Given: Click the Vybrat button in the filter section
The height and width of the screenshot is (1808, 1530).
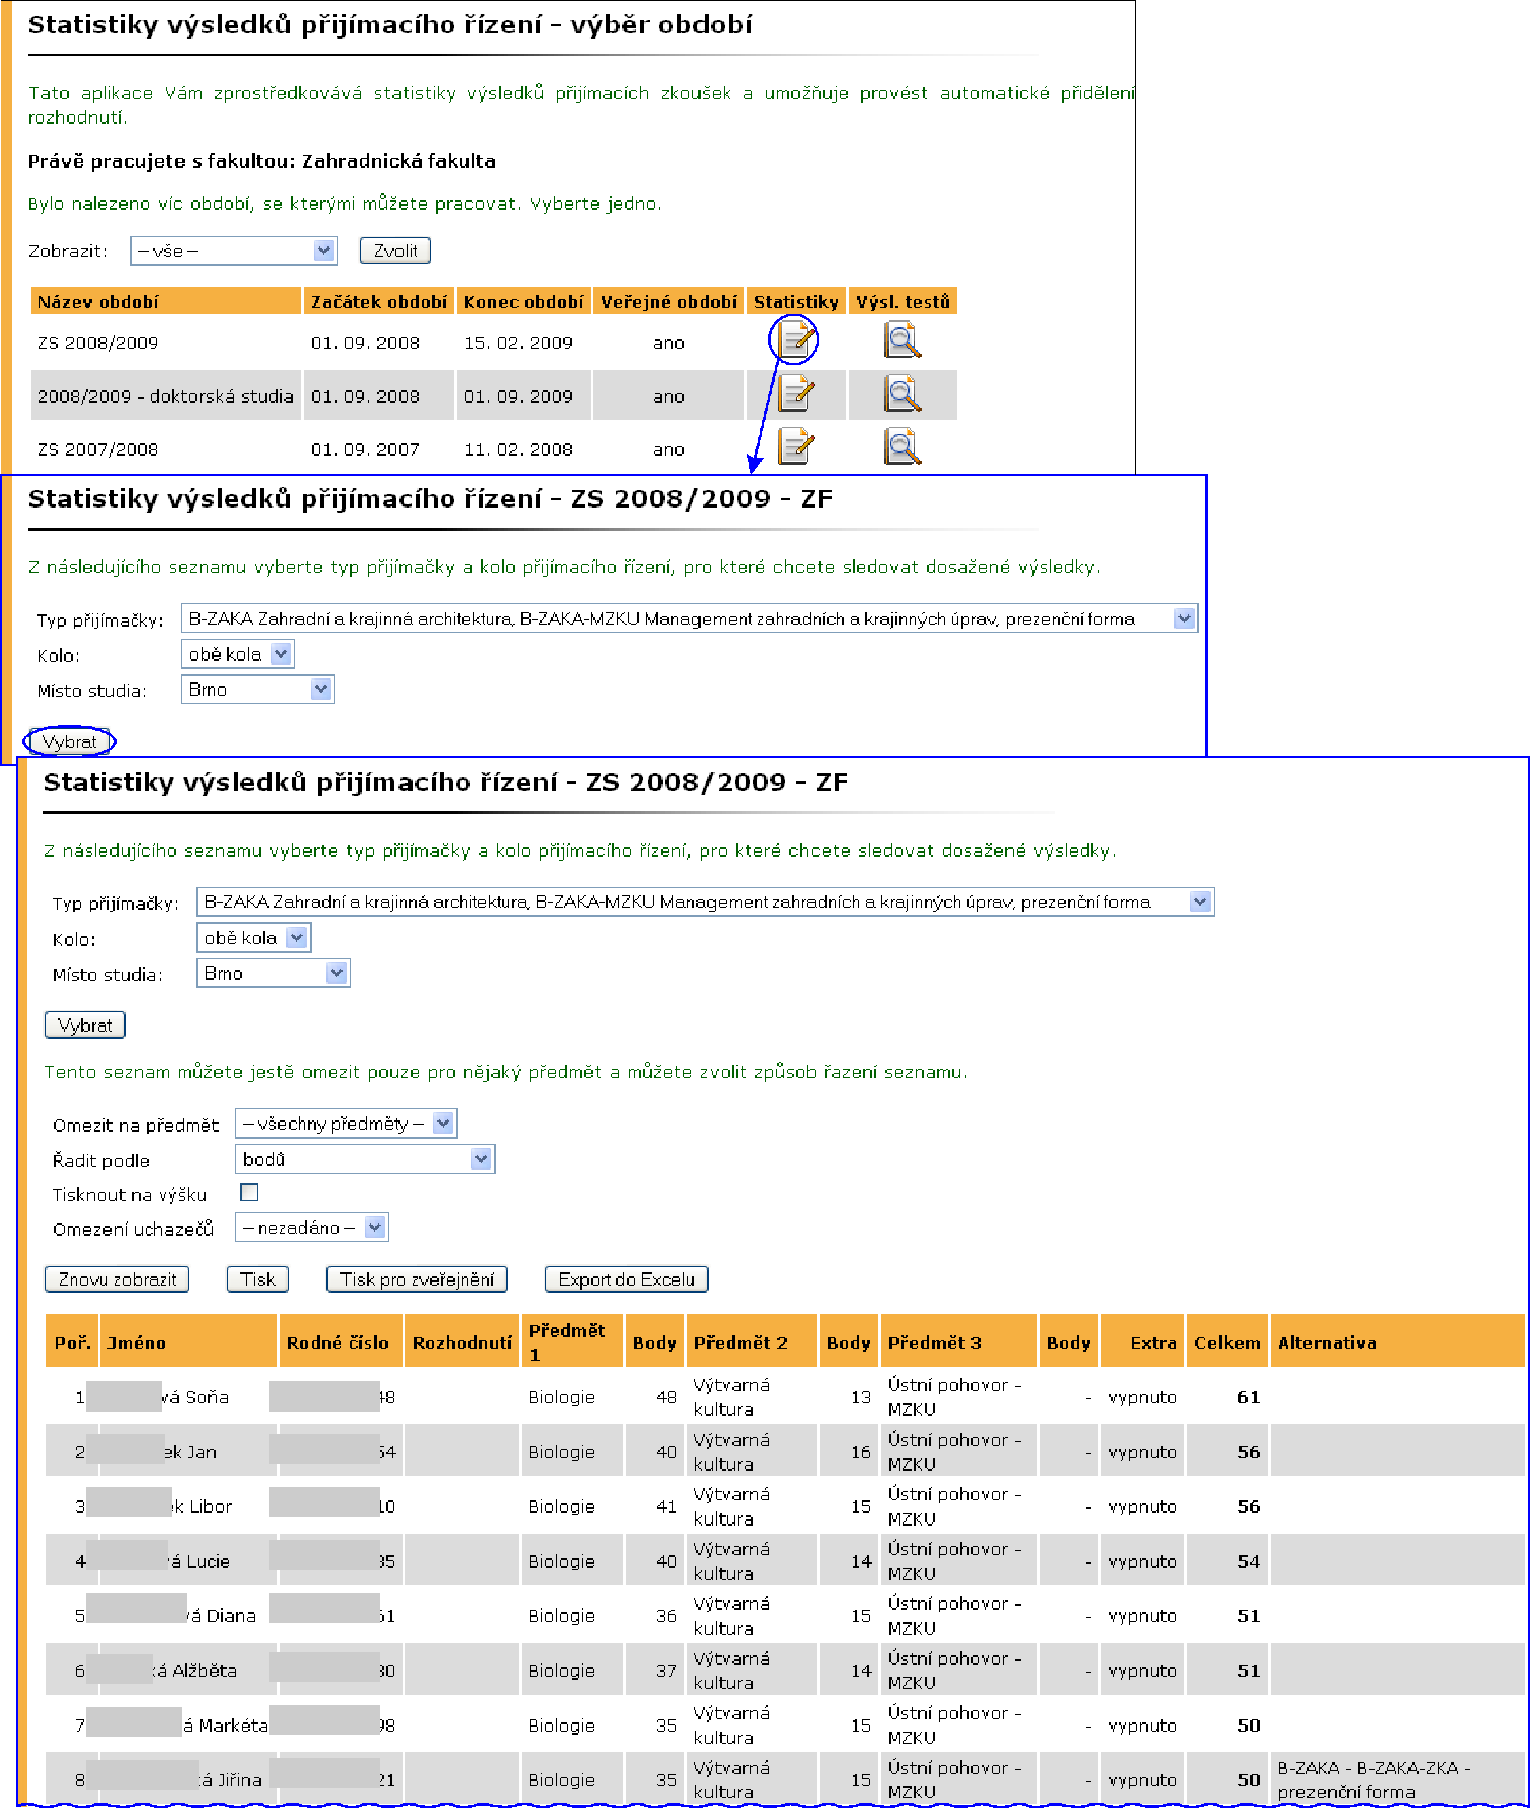Looking at the screenshot, I should coord(73,741).
